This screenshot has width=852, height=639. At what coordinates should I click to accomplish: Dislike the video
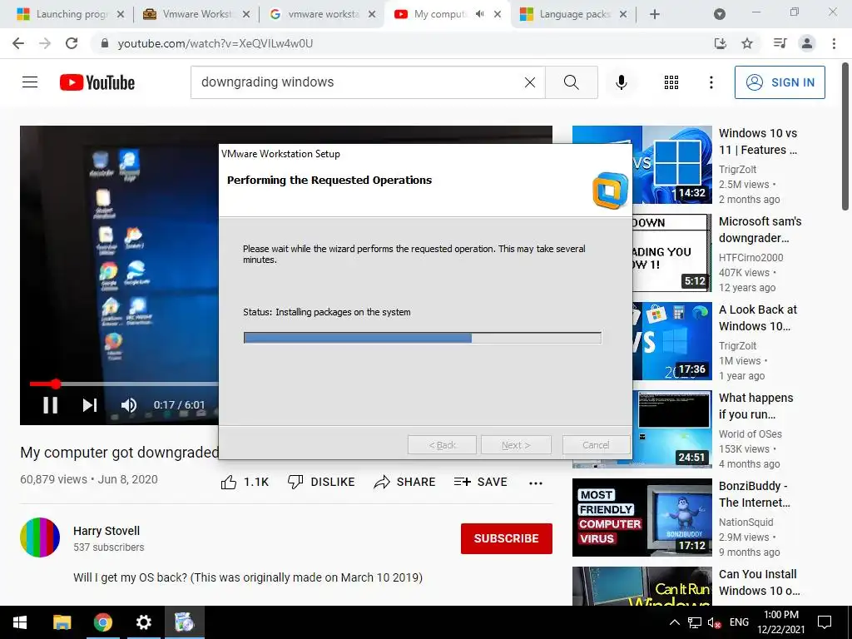click(321, 482)
